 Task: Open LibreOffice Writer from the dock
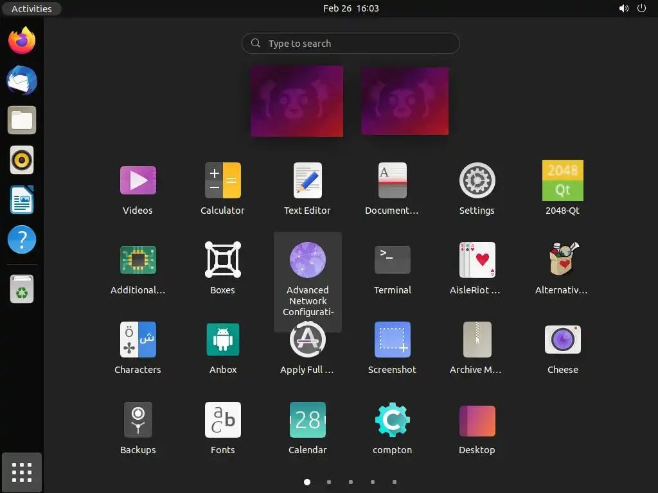(x=22, y=200)
